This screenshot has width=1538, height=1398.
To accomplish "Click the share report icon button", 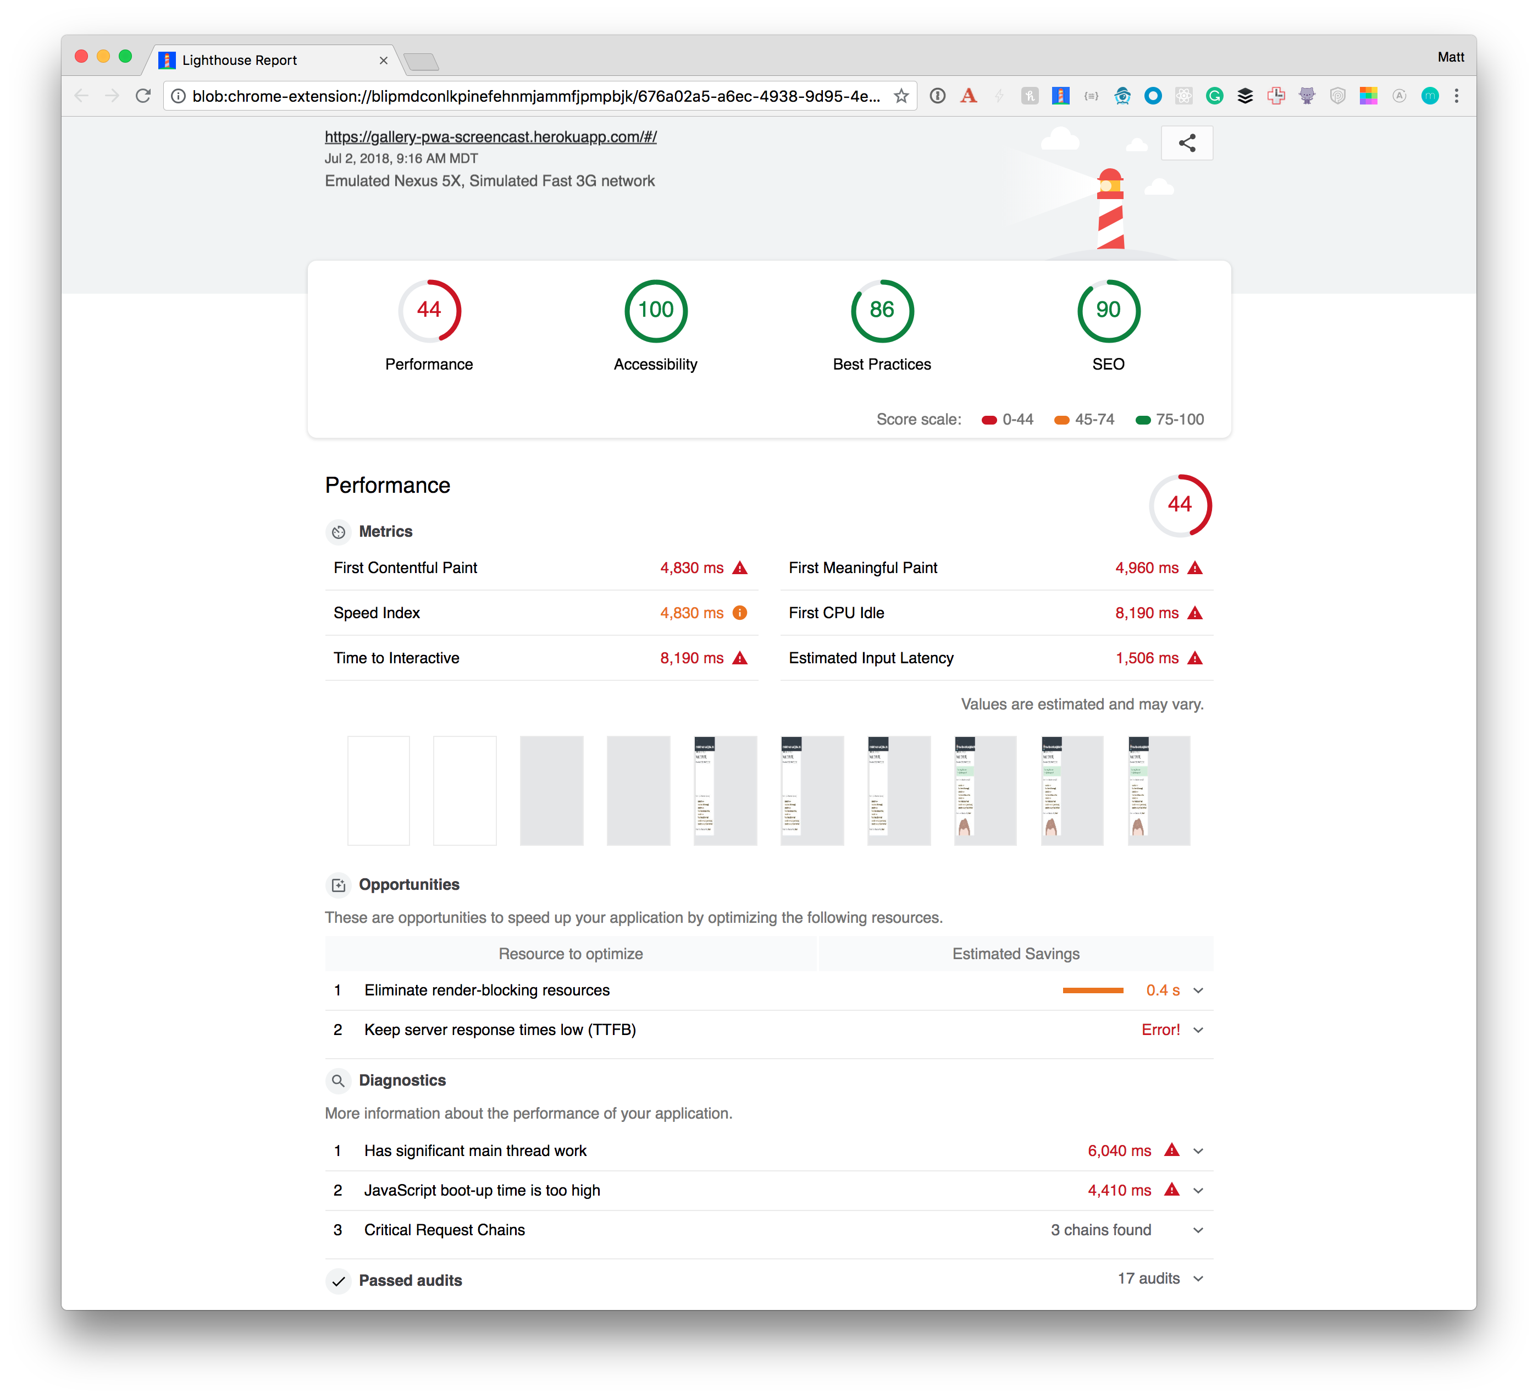I will click(1186, 142).
